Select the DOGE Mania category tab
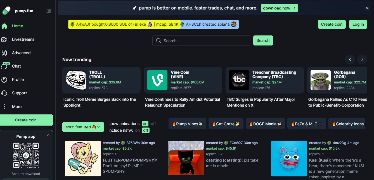374x180 pixels. tap(265, 124)
